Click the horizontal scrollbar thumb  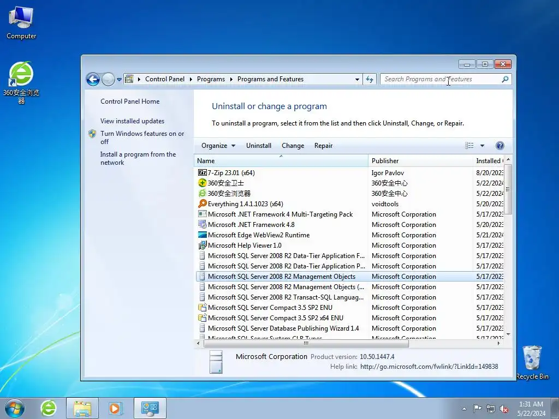coord(306,344)
